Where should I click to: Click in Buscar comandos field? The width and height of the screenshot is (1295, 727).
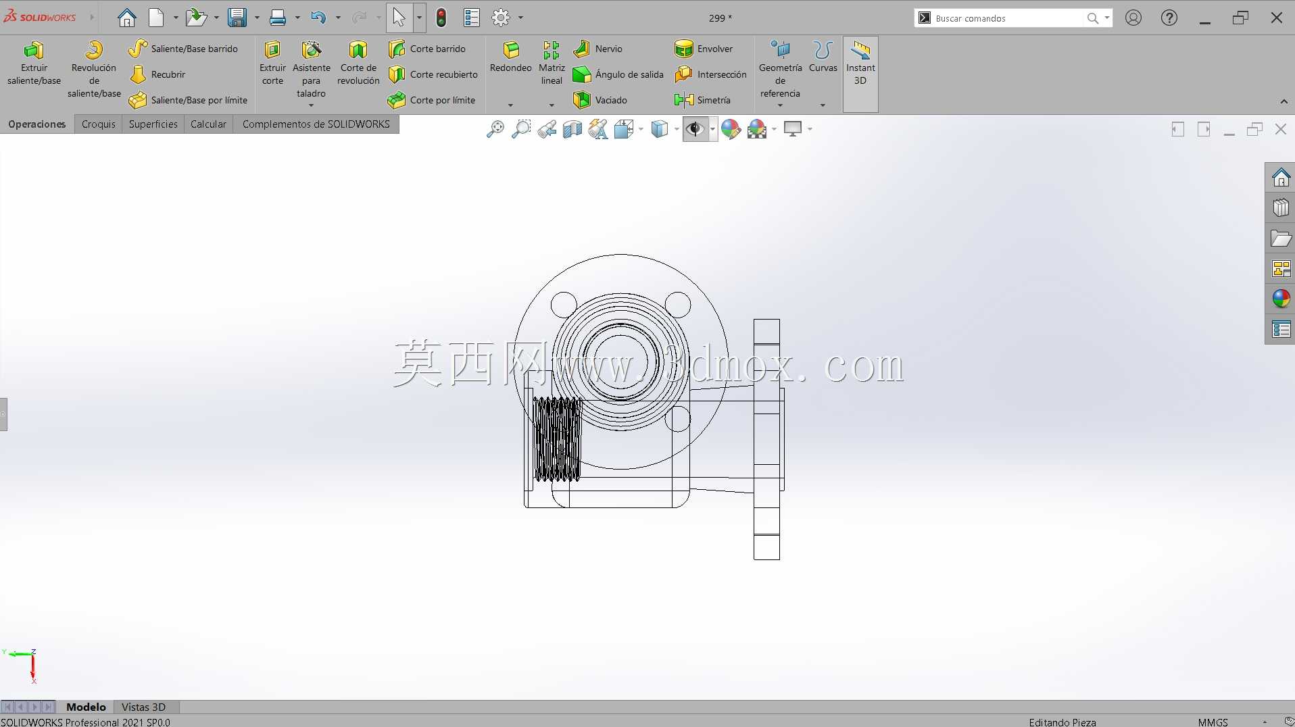click(x=1007, y=18)
